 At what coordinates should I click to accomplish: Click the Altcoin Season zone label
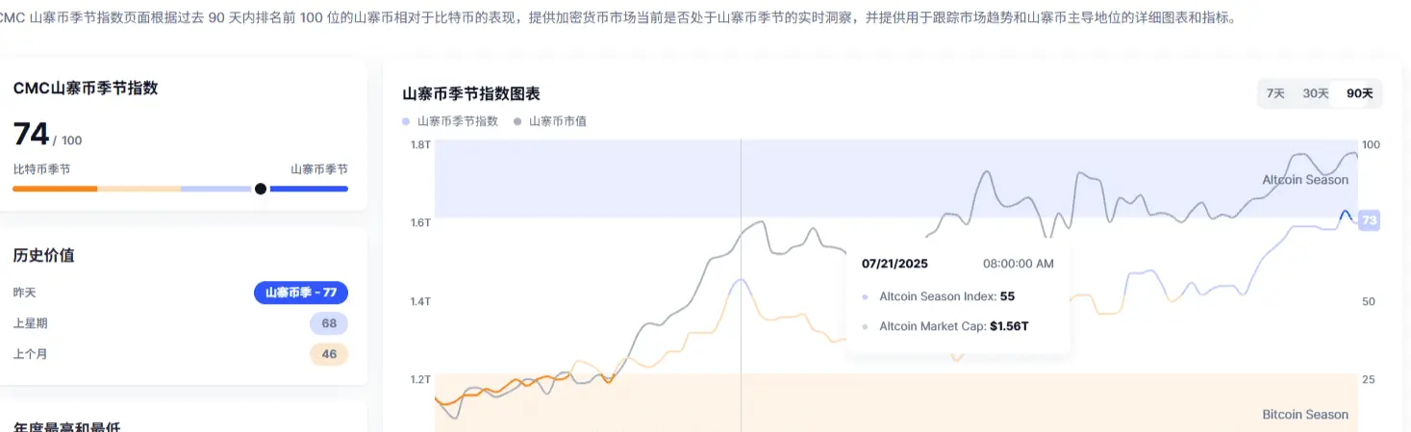tap(1305, 180)
